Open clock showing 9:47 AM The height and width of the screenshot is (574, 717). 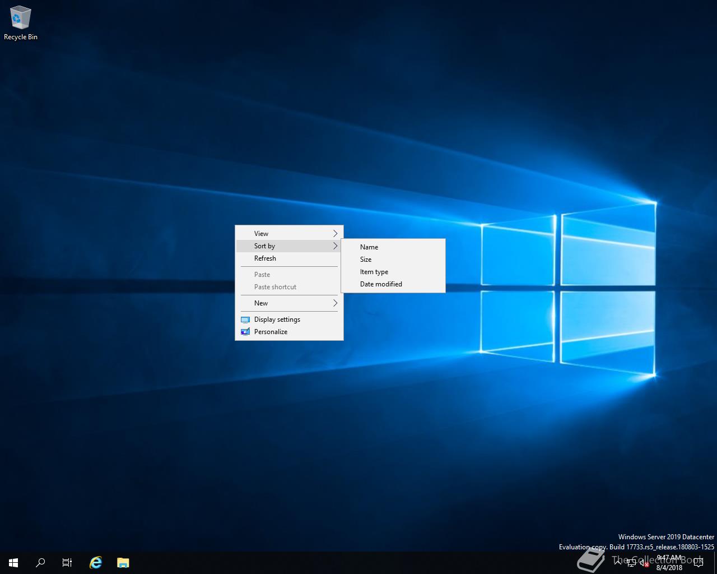669,563
